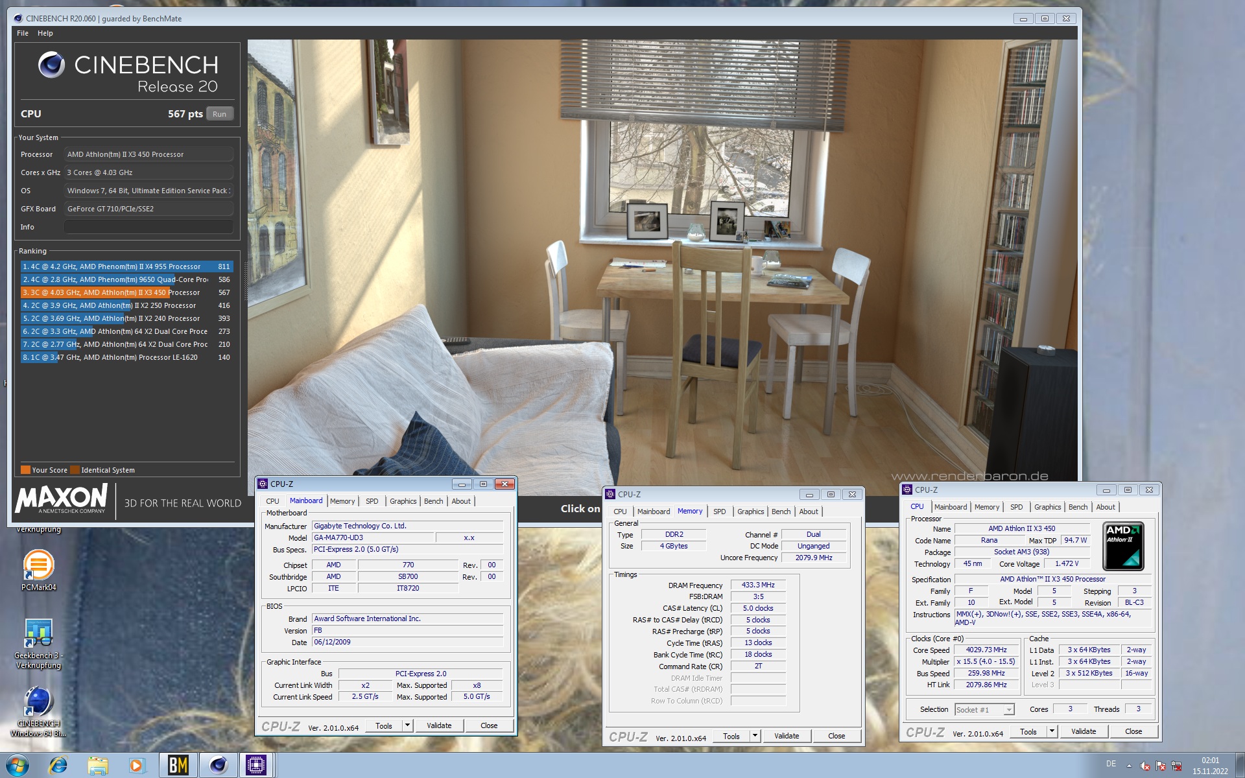This screenshot has width=1245, height=778.
Task: Maximize the Cinebench window
Action: pyautogui.click(x=1045, y=18)
